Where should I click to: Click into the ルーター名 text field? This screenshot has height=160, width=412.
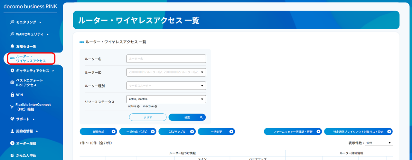point(166,59)
